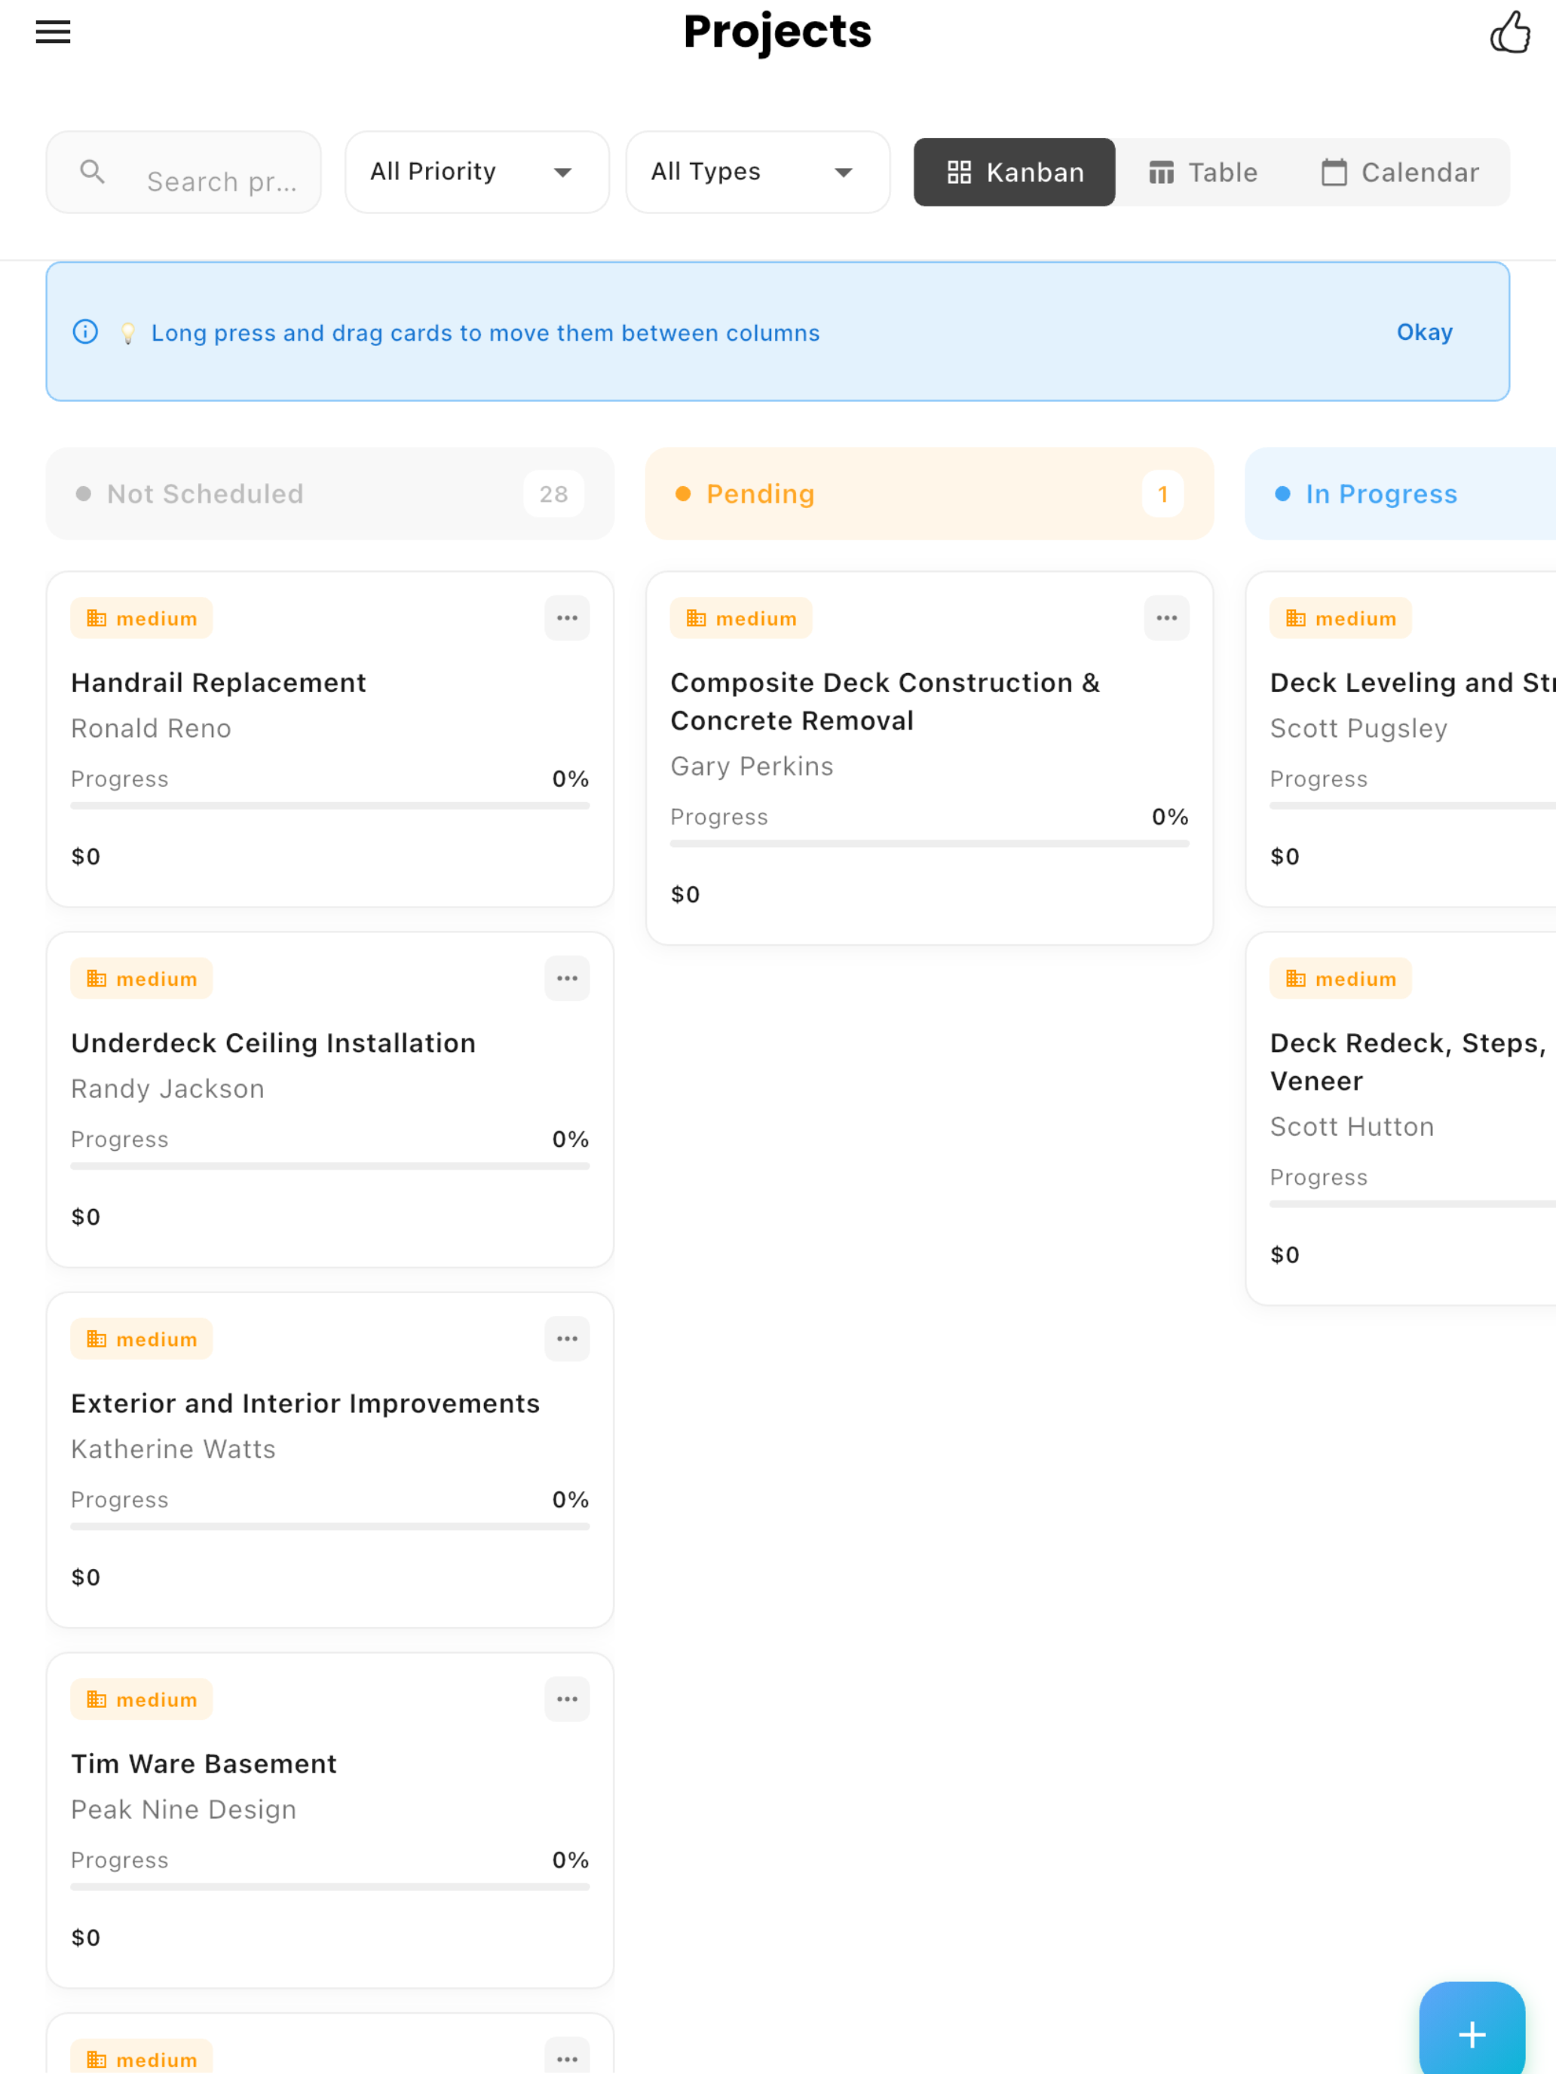Click medium priority badge on Composite Deck Construction
1556x2074 pixels.
[741, 618]
